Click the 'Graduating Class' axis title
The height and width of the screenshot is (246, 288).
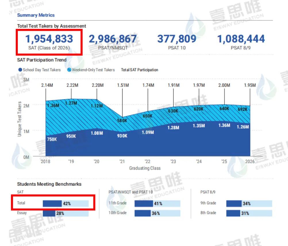point(145,168)
